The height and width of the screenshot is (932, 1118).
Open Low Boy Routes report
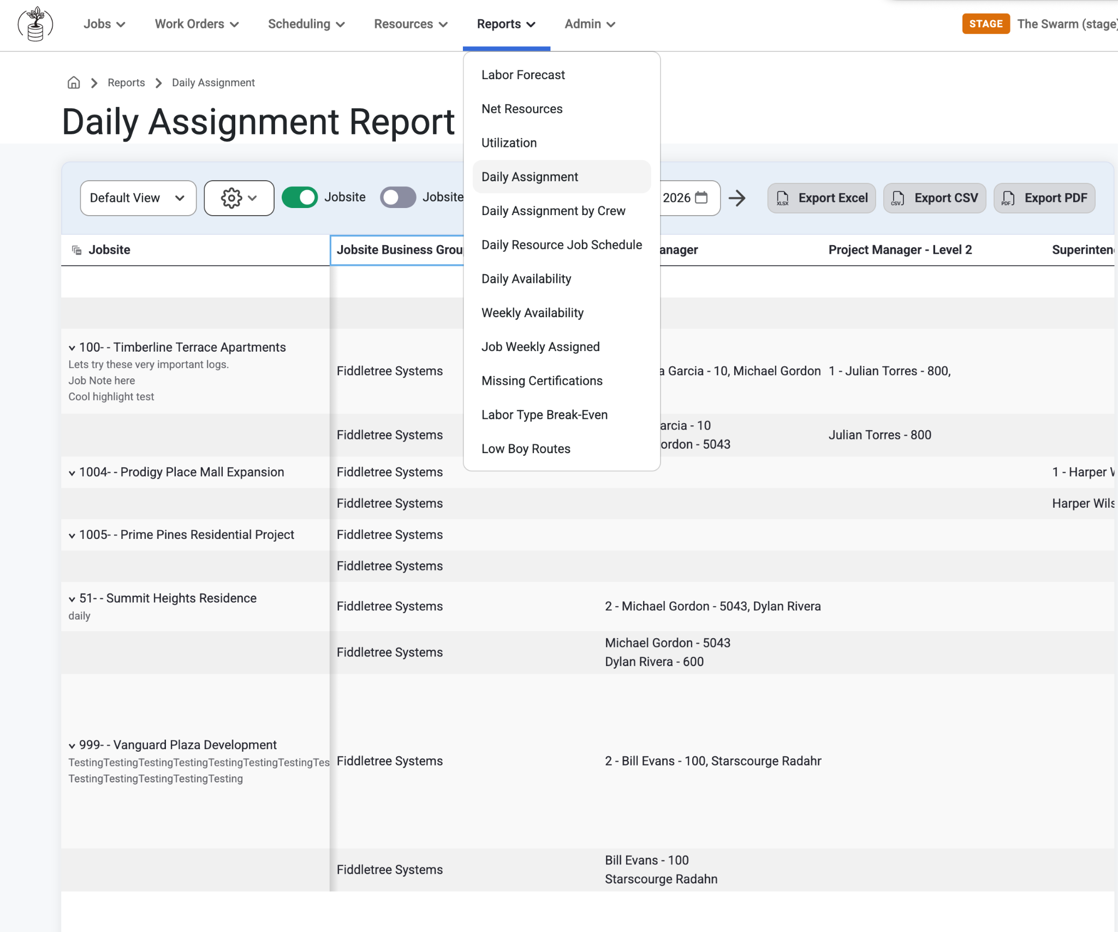[562, 449]
